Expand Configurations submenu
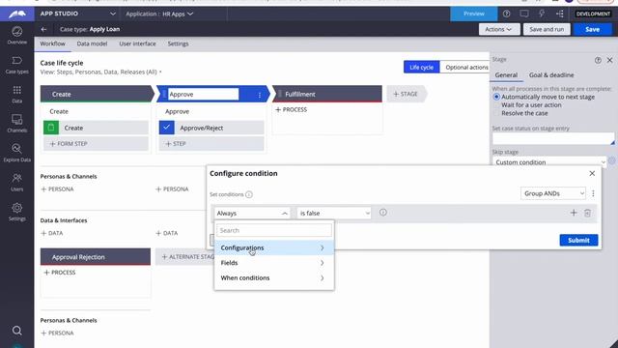Image resolution: width=618 pixels, height=348 pixels. tap(274, 247)
